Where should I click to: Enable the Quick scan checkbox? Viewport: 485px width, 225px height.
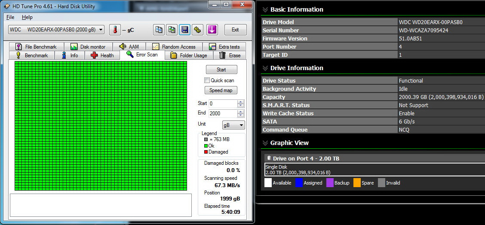(207, 80)
